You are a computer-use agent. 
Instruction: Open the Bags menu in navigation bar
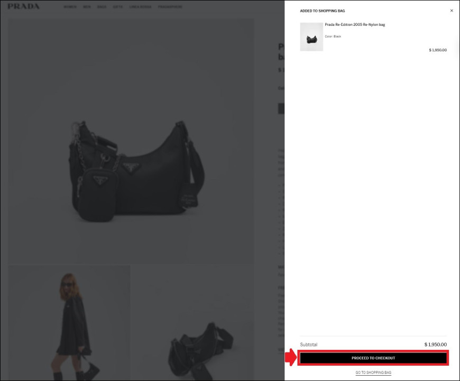click(102, 7)
